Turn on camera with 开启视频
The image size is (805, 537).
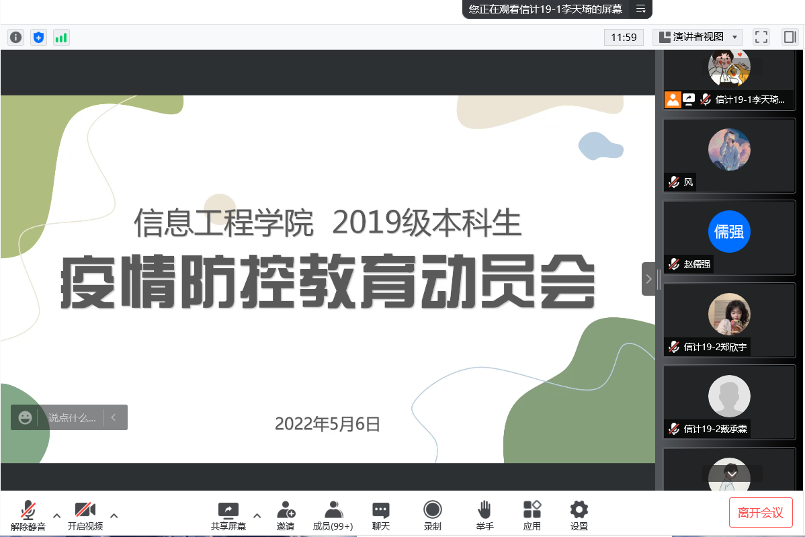click(x=85, y=515)
